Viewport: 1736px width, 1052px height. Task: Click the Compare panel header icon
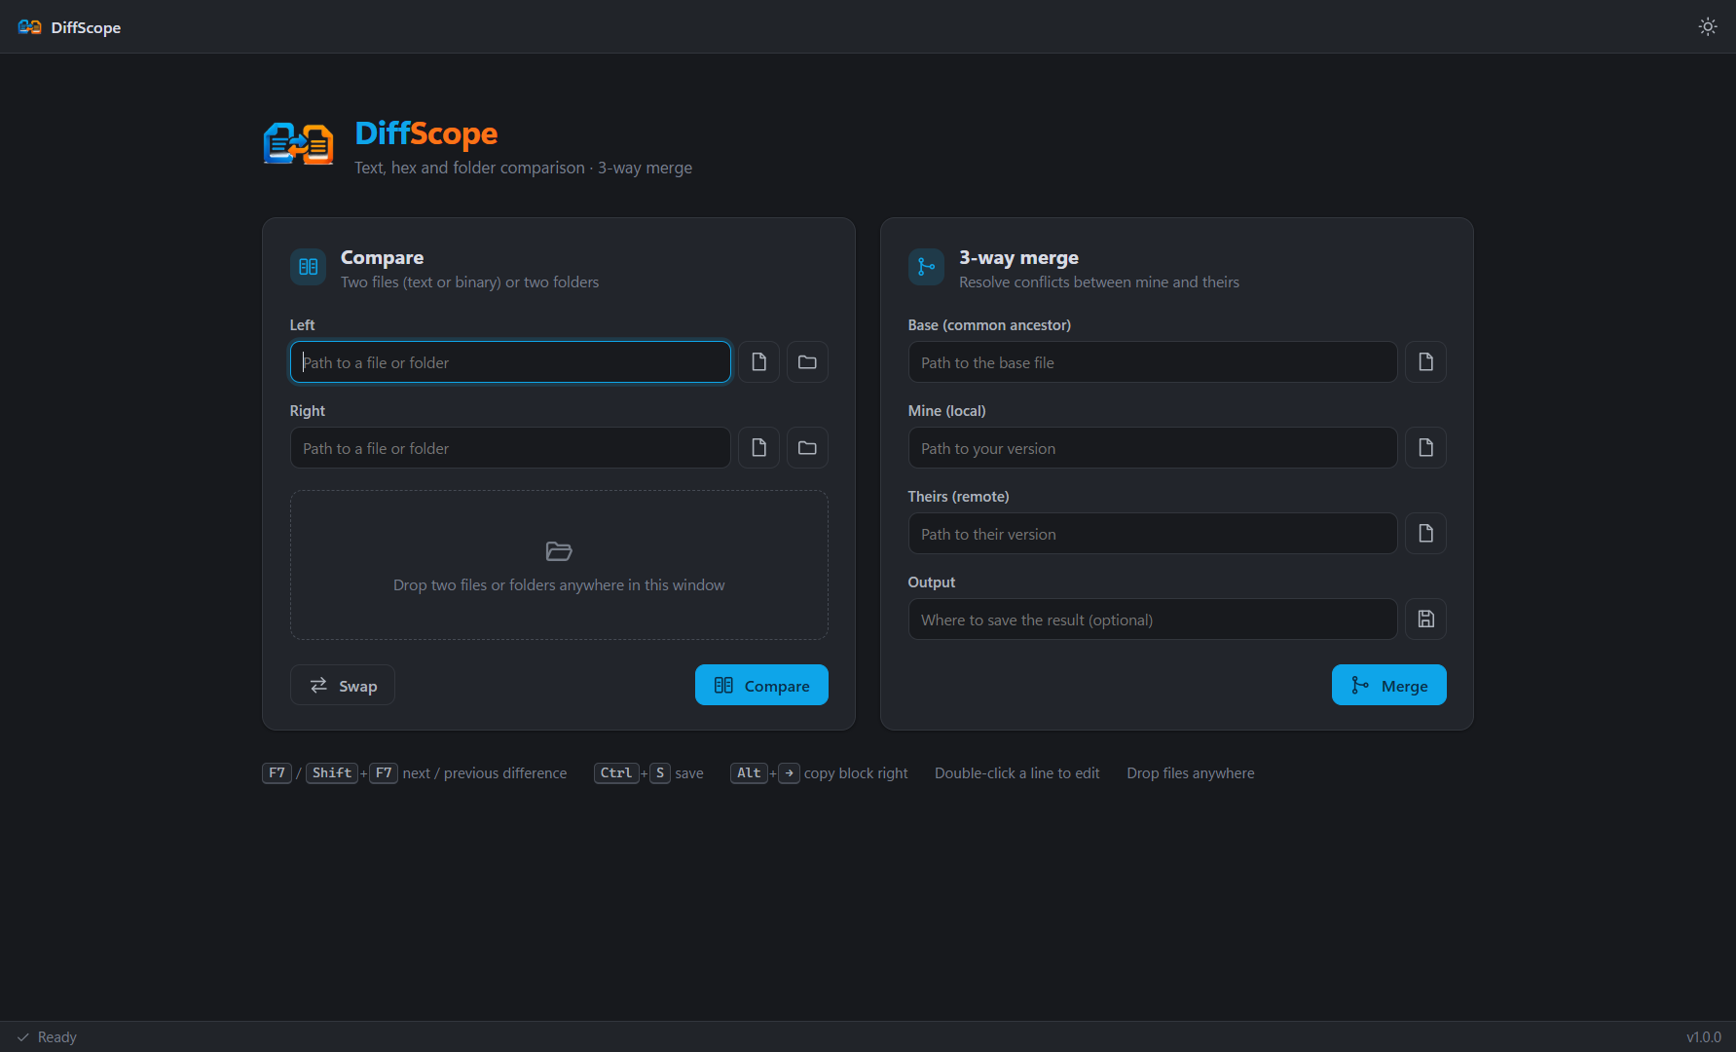(309, 267)
